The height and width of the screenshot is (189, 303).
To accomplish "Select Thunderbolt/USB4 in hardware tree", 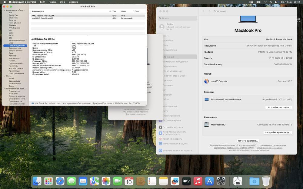I will pos(17,41).
